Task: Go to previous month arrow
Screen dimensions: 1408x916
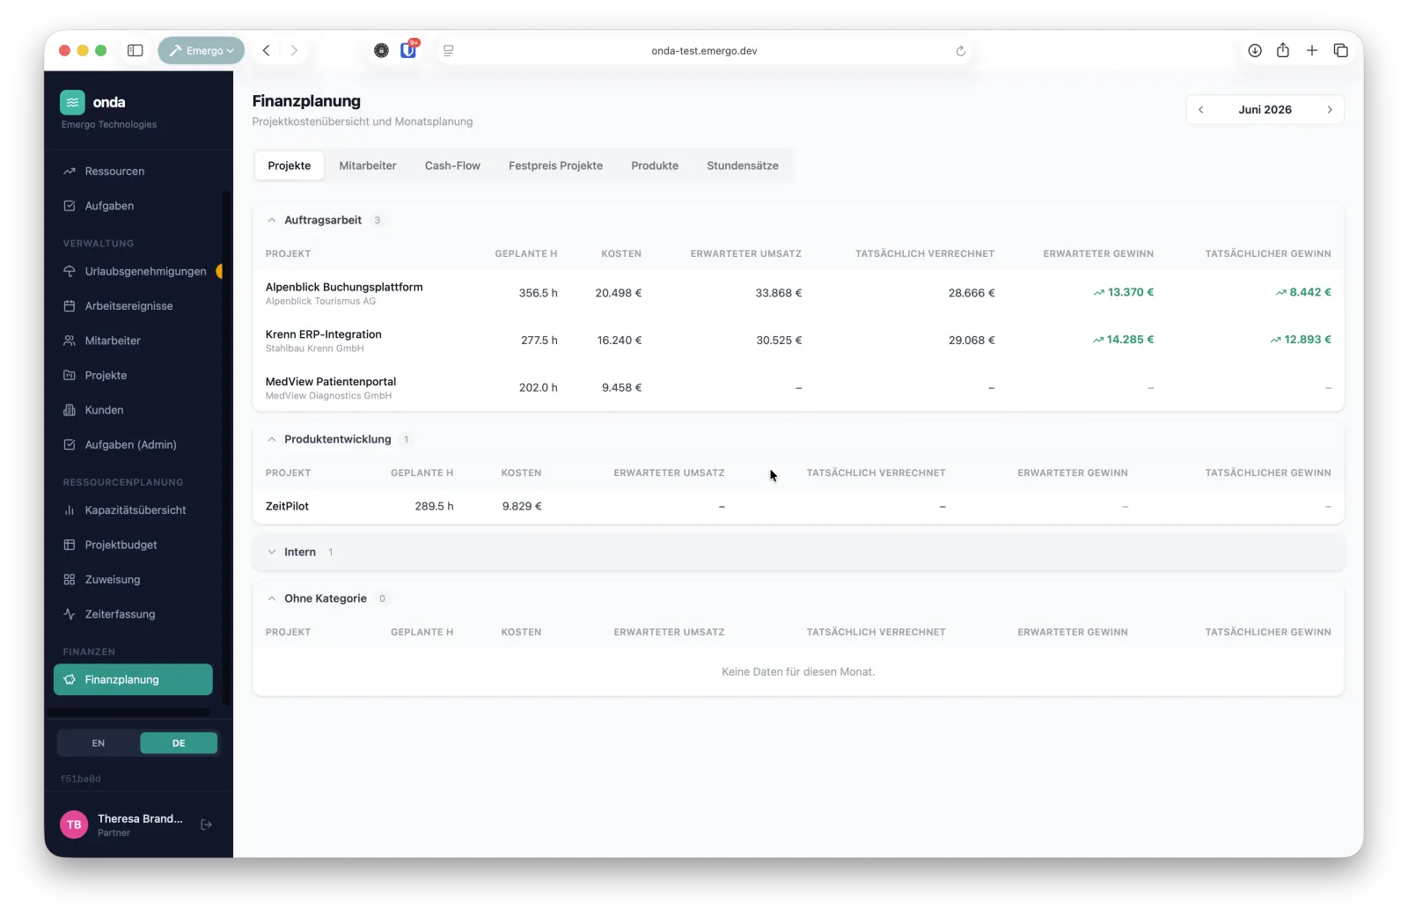Action: point(1201,110)
